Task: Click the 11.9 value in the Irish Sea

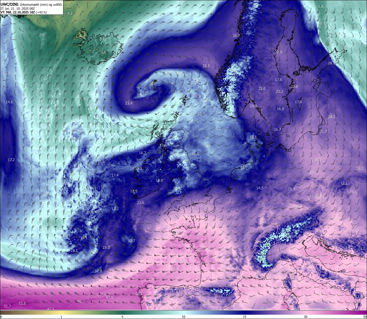Action: (x=159, y=181)
